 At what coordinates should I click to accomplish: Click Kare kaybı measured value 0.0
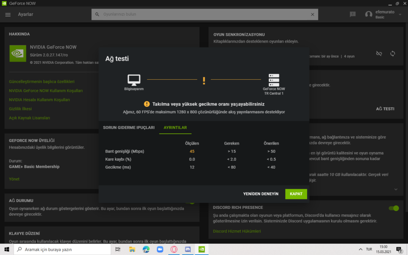click(192, 159)
